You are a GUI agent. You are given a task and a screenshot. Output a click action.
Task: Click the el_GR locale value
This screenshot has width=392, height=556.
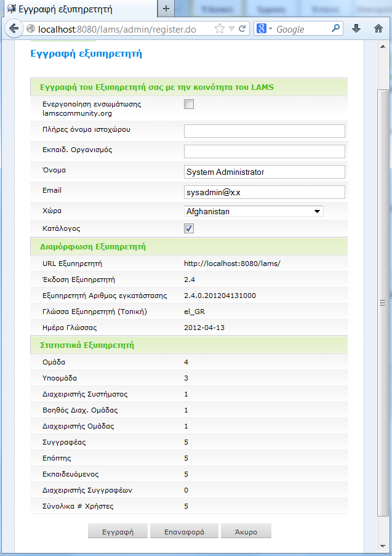tap(194, 312)
